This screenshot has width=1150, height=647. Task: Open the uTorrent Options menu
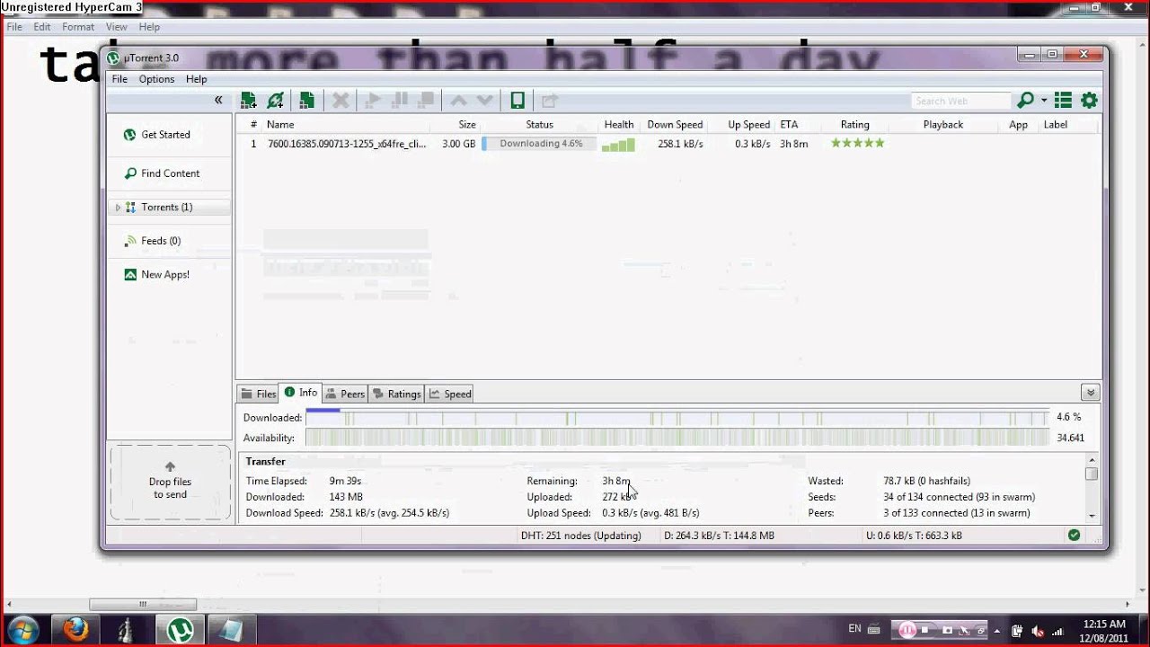click(x=156, y=79)
